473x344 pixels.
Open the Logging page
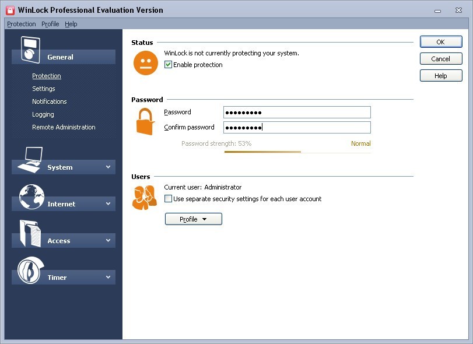(x=43, y=114)
